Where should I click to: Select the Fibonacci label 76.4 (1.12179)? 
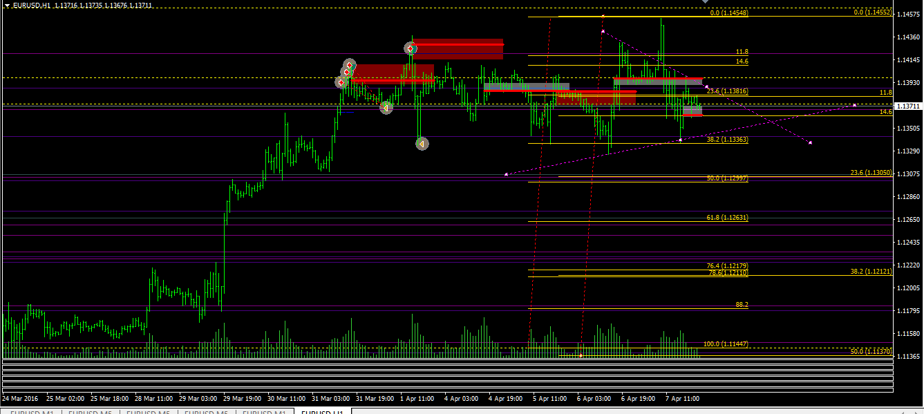pyautogui.click(x=727, y=266)
